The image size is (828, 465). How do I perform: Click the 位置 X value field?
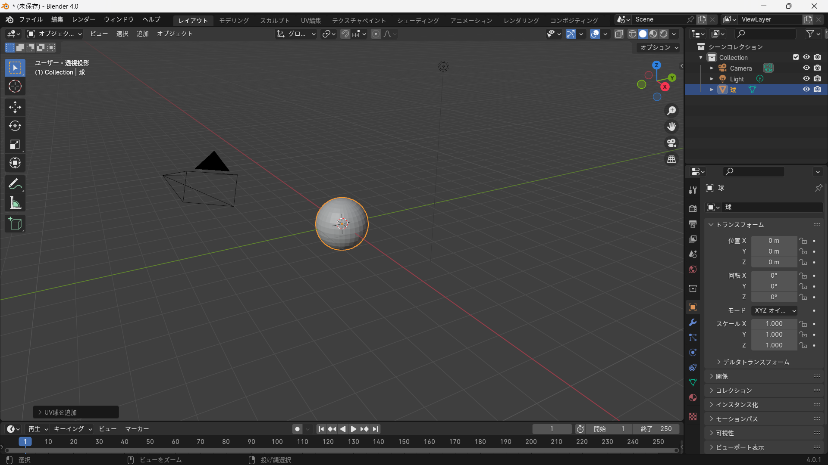tap(774, 241)
